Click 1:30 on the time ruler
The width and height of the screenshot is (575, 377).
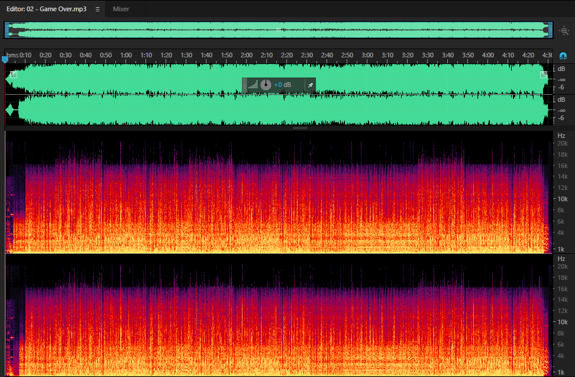pyautogui.click(x=186, y=55)
